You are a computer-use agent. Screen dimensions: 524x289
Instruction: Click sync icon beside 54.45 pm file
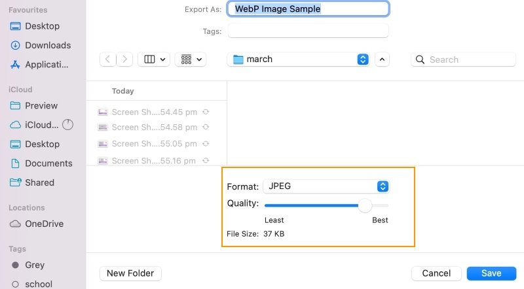point(206,112)
